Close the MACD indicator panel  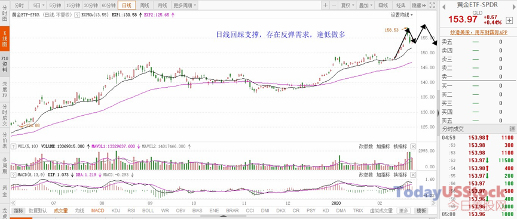tap(413, 174)
